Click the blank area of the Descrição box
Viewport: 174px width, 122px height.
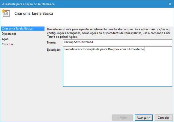click(118, 69)
